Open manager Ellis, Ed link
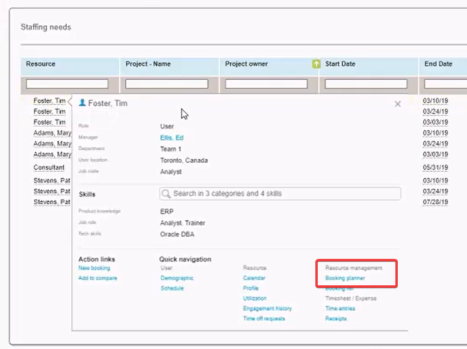 [172, 138]
